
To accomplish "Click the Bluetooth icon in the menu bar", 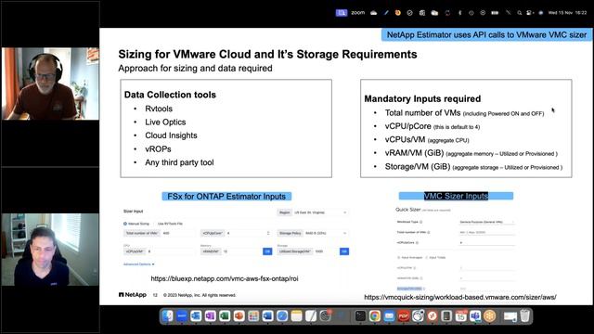I will (x=460, y=13).
